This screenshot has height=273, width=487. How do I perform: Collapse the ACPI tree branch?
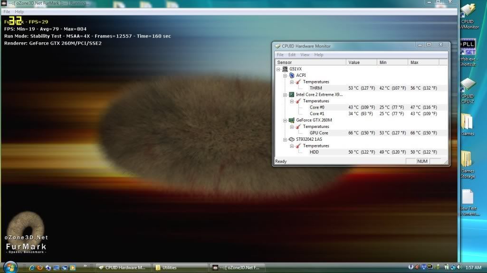pos(285,75)
